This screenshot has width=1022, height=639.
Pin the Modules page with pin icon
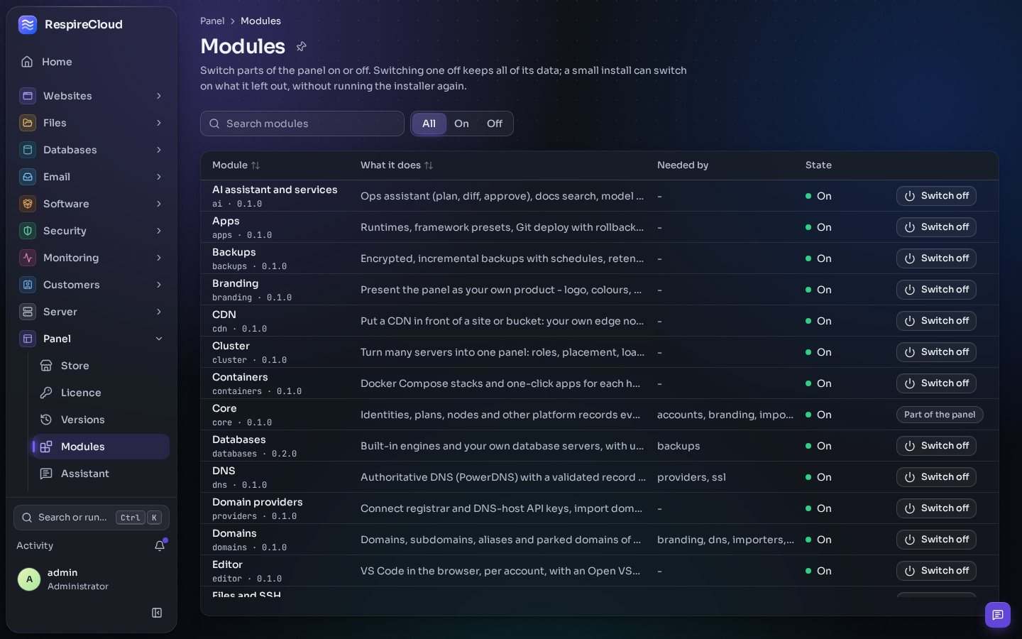tap(302, 46)
